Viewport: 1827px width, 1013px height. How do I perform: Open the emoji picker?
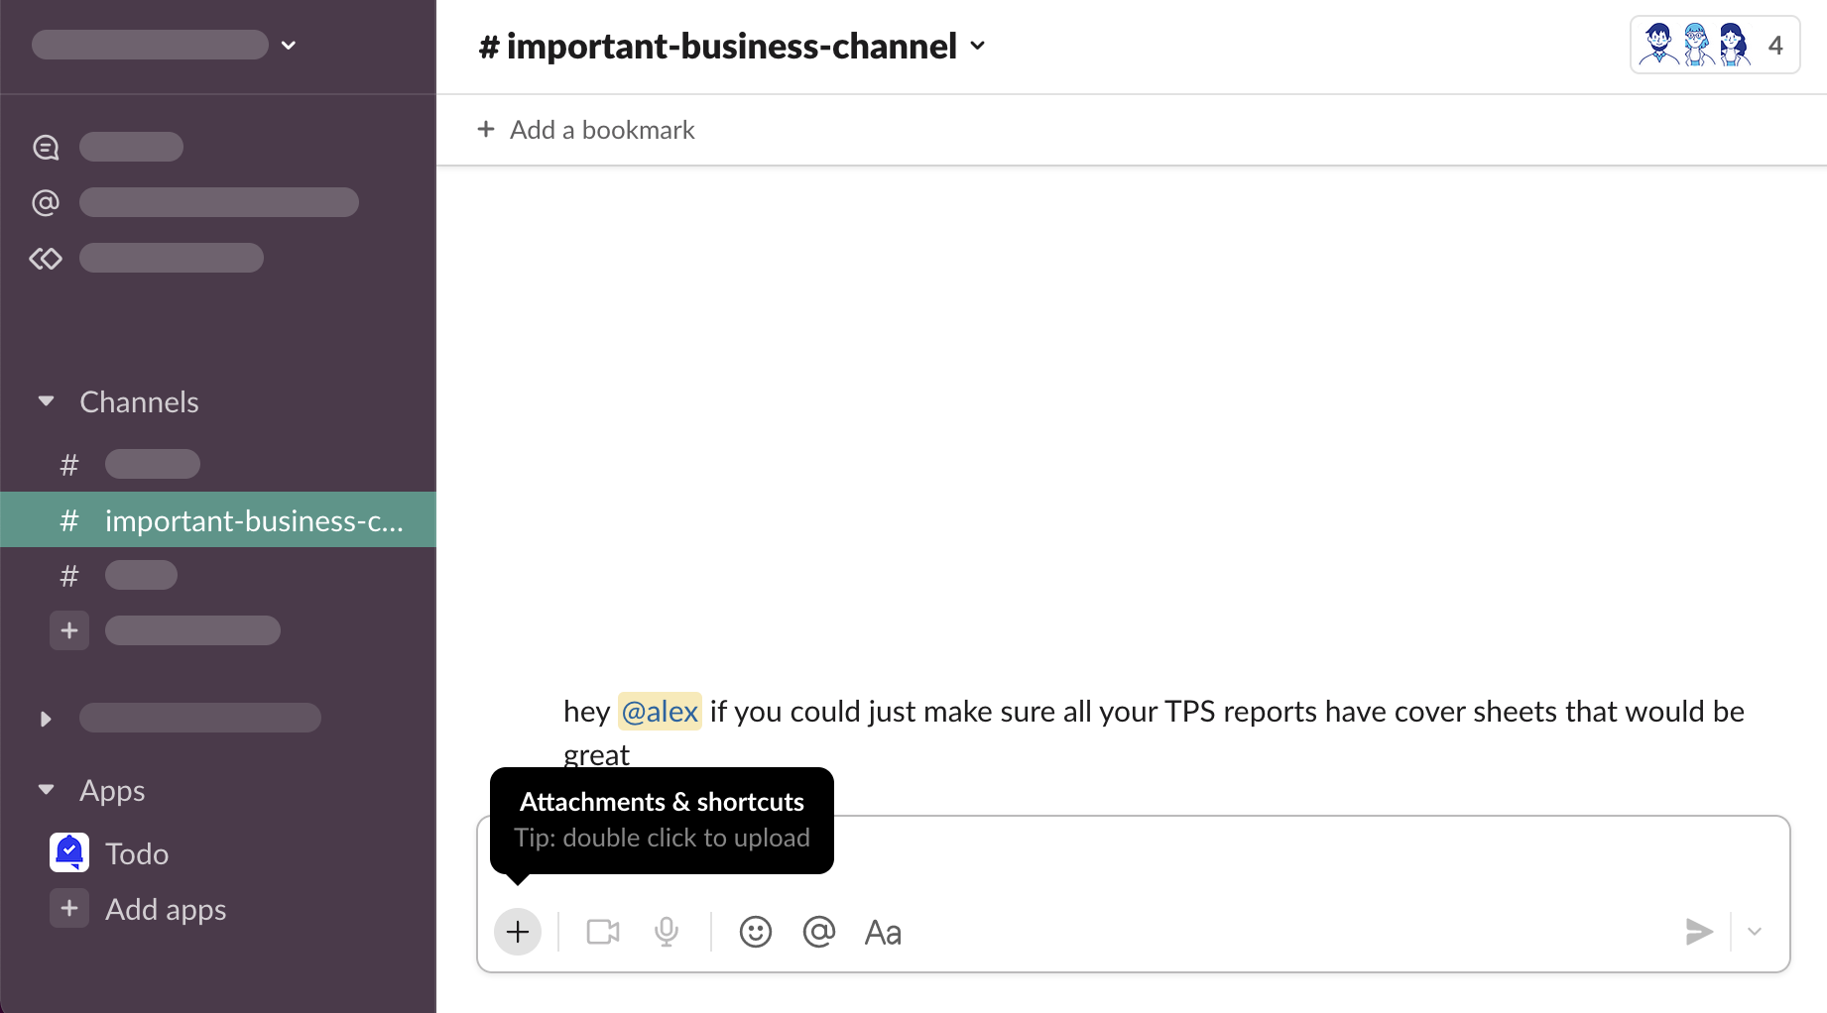pyautogui.click(x=755, y=932)
